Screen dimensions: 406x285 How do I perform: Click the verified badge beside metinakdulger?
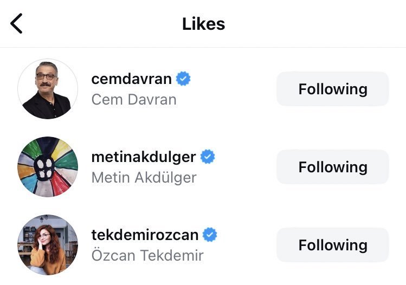[208, 157]
